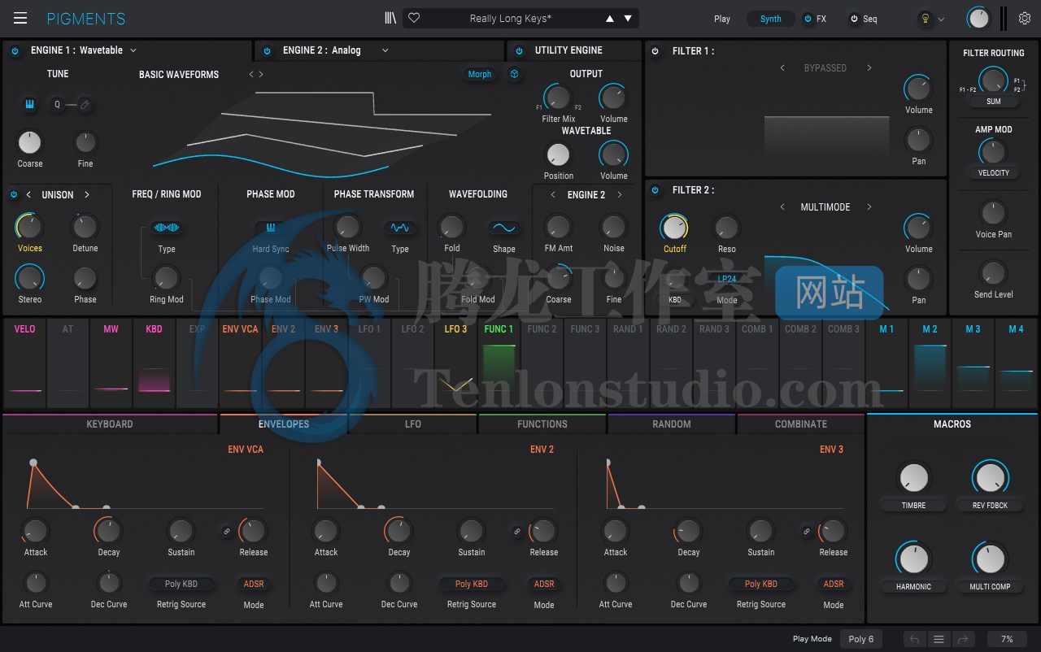Switch to the Keyboard tab

[x=110, y=424]
